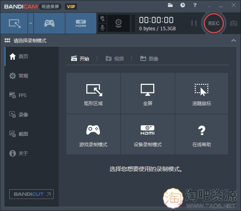
Task: Select the 开始 tab
Action: [80, 59]
